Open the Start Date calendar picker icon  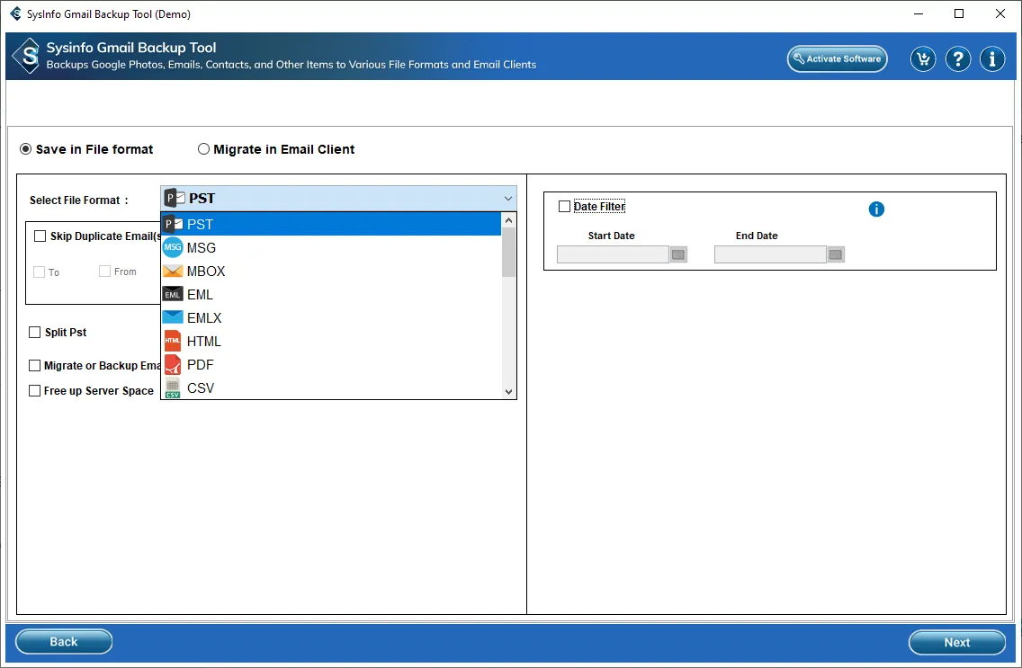[678, 254]
